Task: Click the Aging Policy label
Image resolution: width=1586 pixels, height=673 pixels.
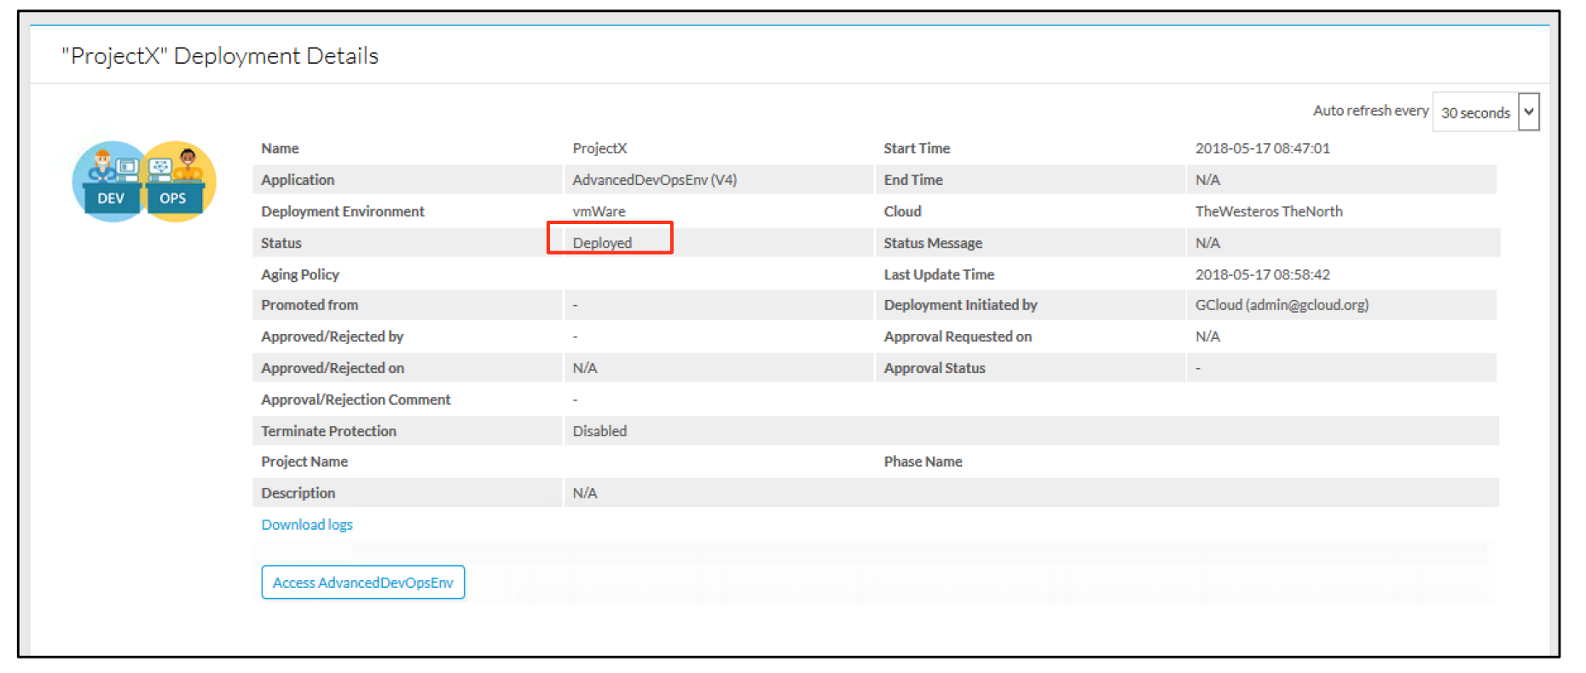Action: coord(300,274)
